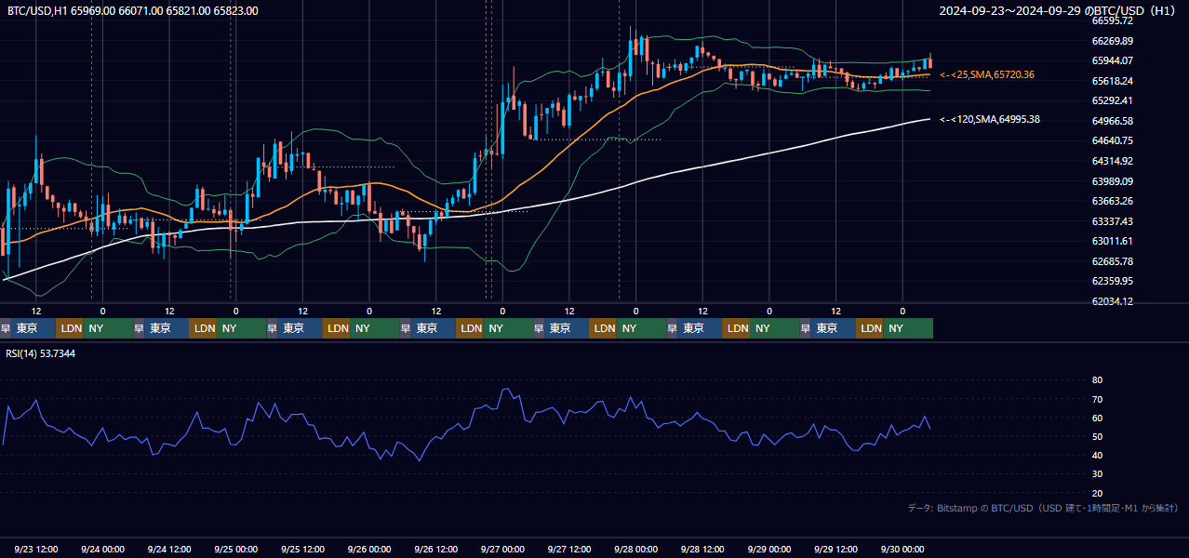Click price axis value 66269.89
Screen dimensions: 1189x558
(x=1112, y=41)
